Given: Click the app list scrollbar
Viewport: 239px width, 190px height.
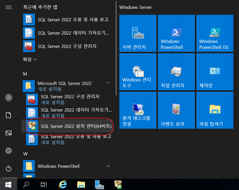Looking at the screenshot, I should pyautogui.click(x=116, y=49).
